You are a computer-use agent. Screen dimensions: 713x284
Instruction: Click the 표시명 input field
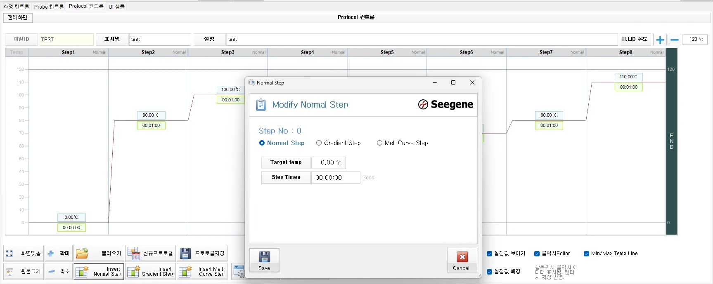tap(160, 40)
